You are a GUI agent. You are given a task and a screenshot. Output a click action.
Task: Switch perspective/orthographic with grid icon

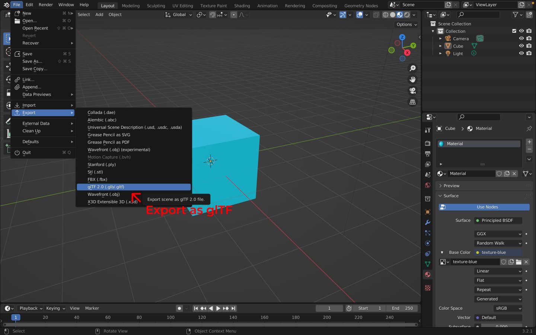(412, 102)
